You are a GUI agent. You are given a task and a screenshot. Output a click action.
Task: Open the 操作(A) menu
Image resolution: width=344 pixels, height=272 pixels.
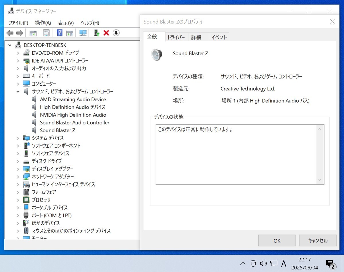pos(43,23)
